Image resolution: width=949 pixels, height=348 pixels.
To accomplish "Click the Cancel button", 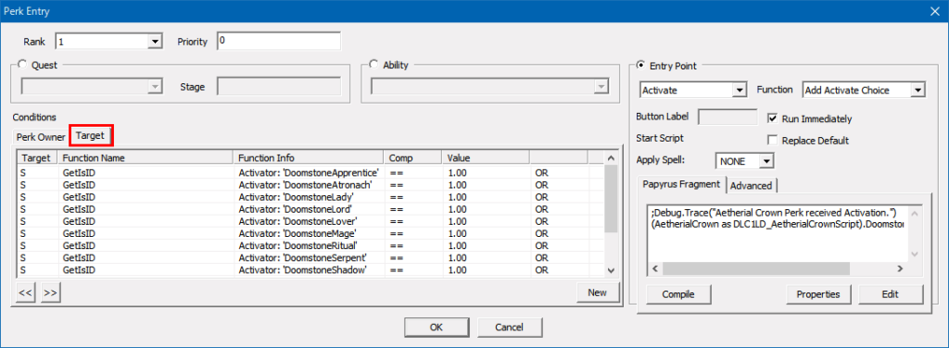I will tap(510, 327).
